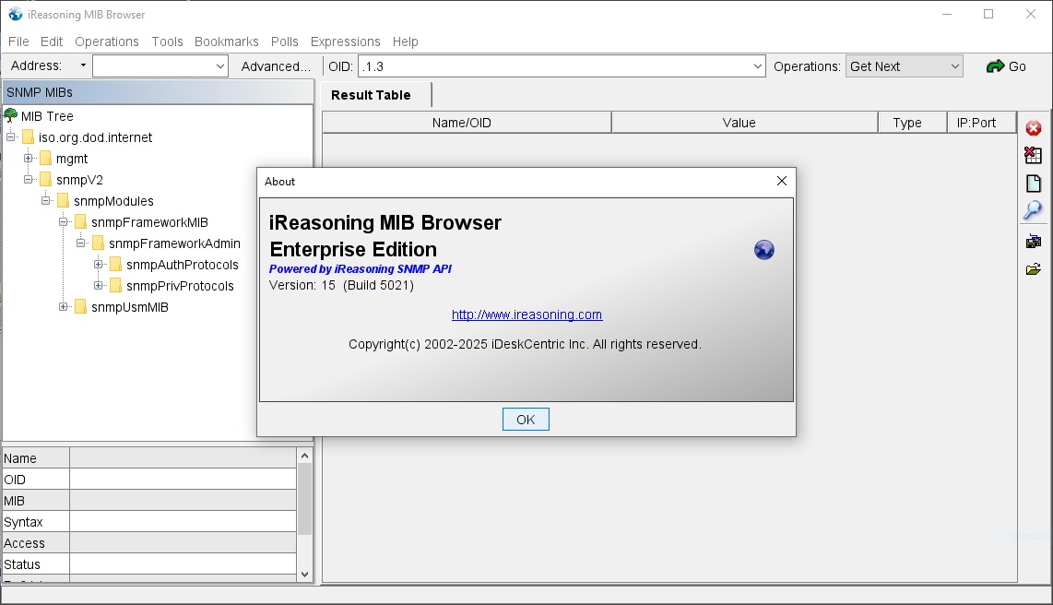Open the Expressions menu
The image size is (1053, 605).
[345, 42]
